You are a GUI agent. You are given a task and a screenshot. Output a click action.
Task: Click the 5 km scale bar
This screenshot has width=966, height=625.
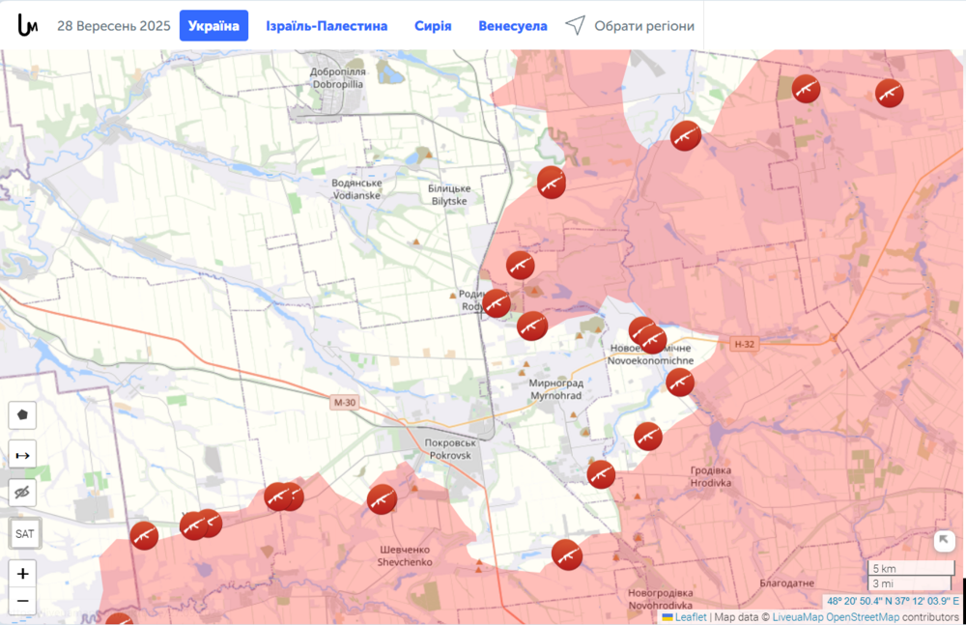click(911, 568)
